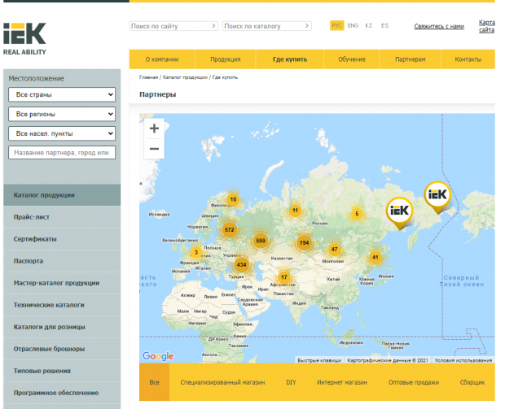This screenshot has height=409, width=505.
Task: Click the 'Свяжитесь с нами' link
Action: pos(438,26)
